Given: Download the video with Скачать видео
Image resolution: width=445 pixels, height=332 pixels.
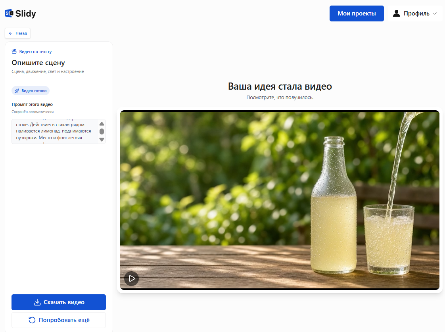Looking at the screenshot, I should (59, 302).
